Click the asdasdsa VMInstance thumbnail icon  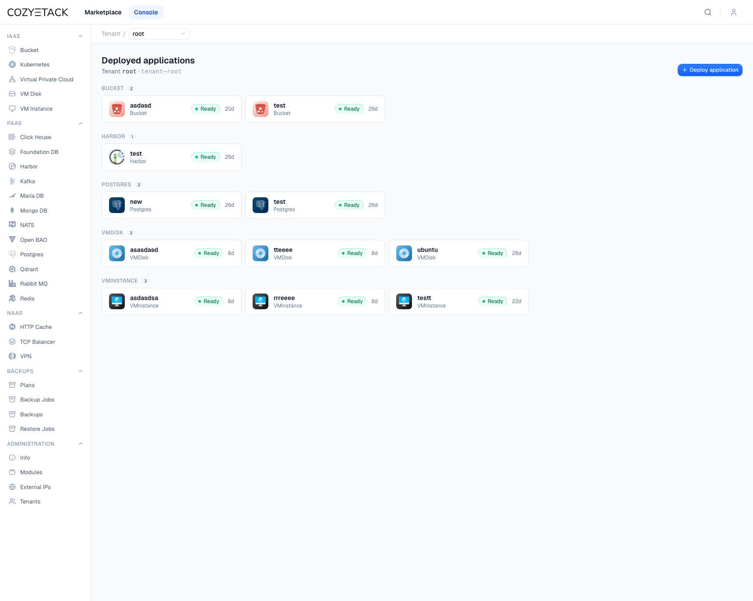pos(117,301)
